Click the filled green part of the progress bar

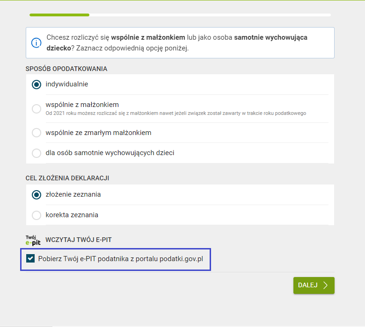(x=59, y=15)
